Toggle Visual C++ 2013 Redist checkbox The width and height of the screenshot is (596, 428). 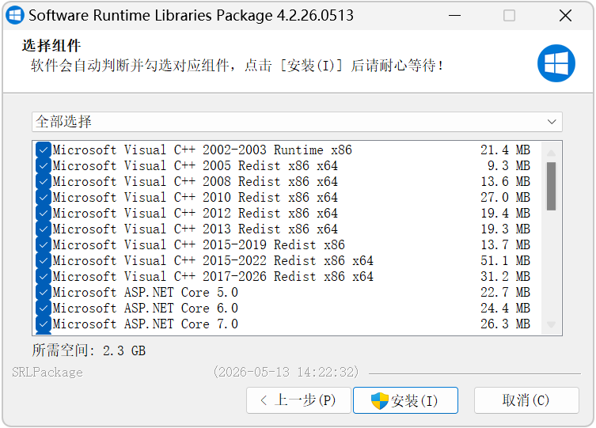coord(44,229)
